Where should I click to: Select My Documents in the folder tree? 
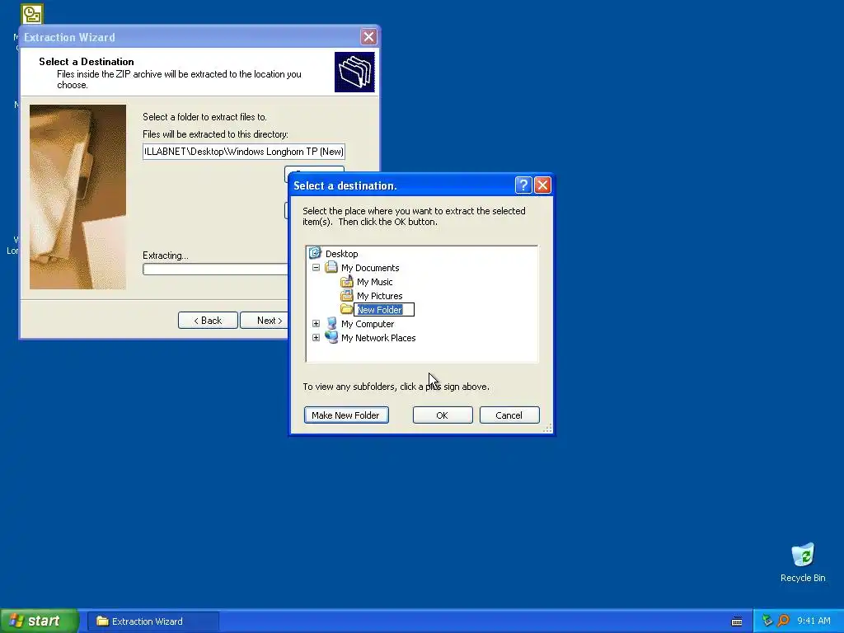370,268
